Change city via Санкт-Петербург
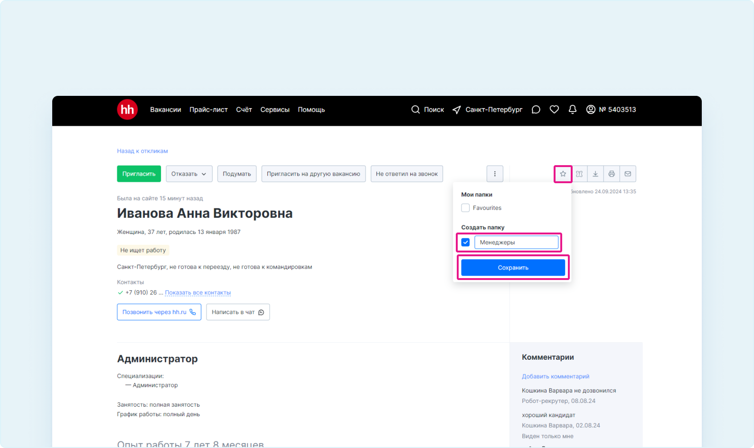 click(494, 110)
